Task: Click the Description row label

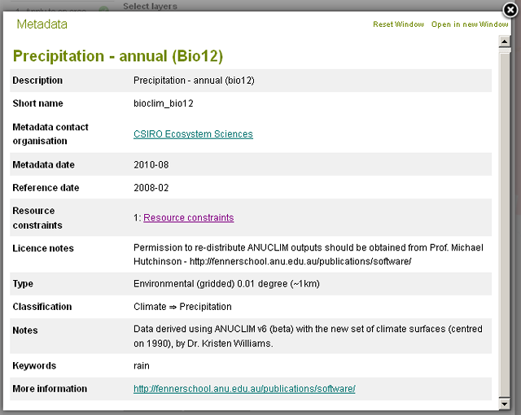Action: pyautogui.click(x=37, y=81)
